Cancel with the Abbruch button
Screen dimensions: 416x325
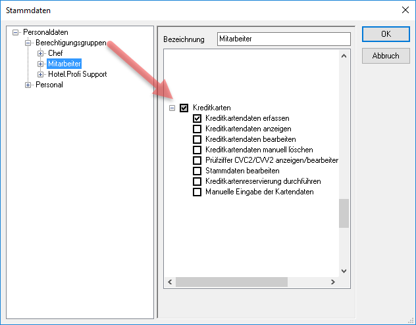pyautogui.click(x=386, y=56)
